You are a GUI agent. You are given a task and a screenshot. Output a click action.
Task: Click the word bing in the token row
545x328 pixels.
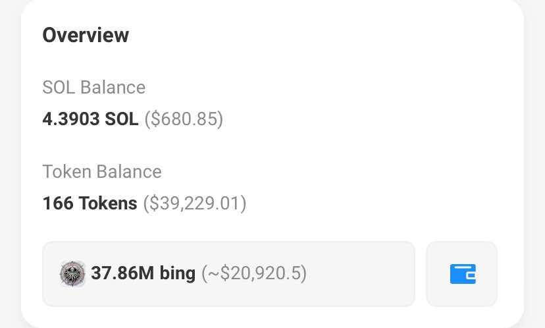point(178,274)
